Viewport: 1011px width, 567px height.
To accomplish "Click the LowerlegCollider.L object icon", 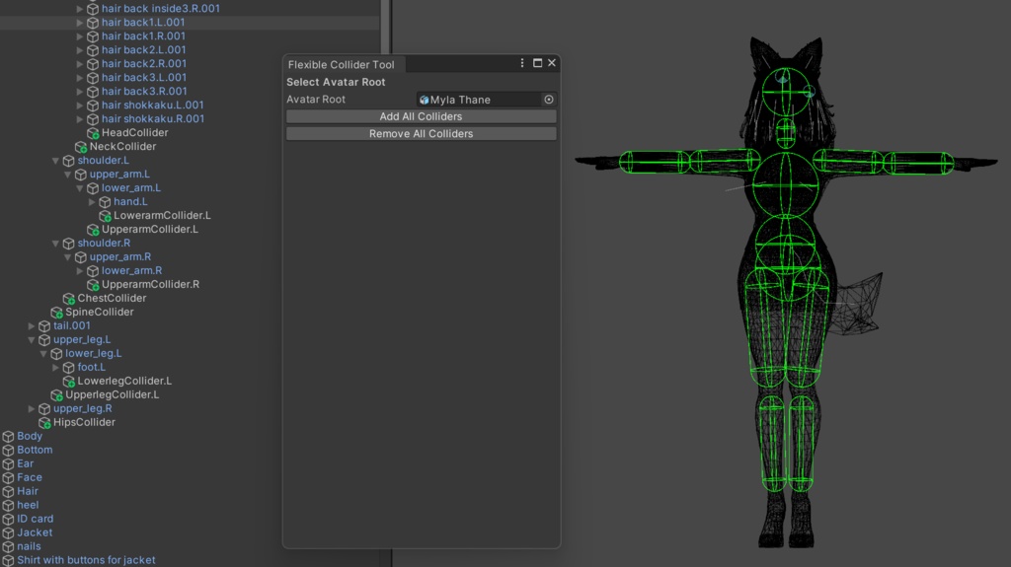I will [x=69, y=382].
